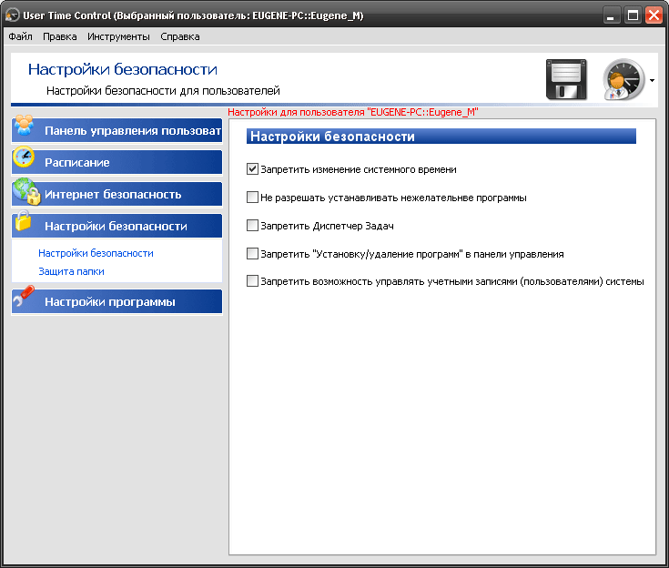Click the wrench icon for Настройки программы
669x568 pixels.
pos(25,299)
